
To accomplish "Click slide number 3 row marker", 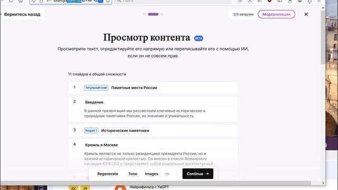I will point(74,130).
